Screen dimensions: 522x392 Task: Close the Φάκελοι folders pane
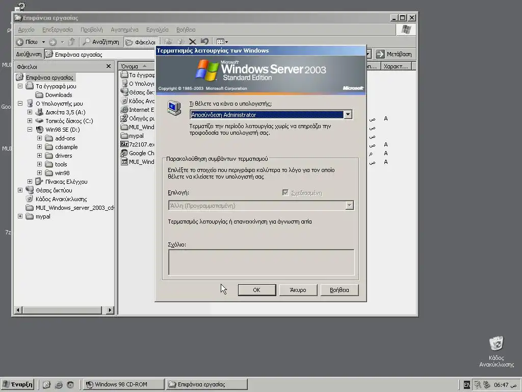[109, 66]
